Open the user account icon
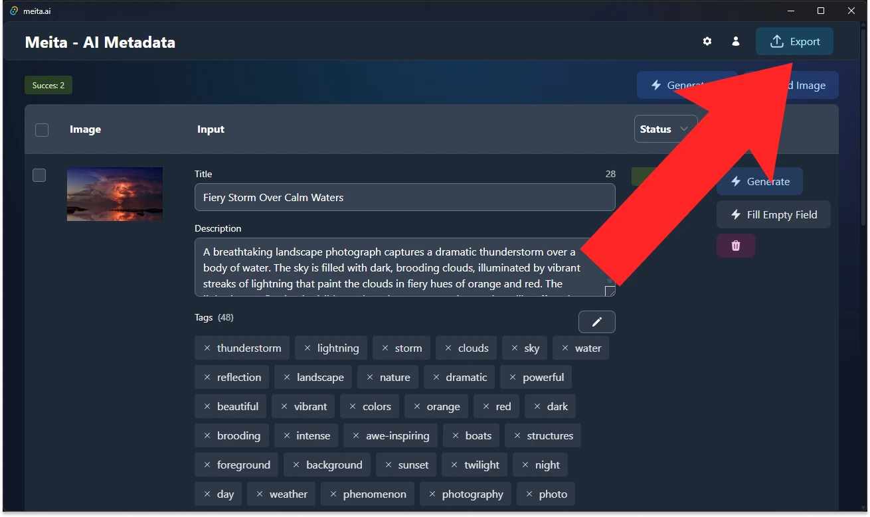This screenshot has height=517, width=870. tap(735, 41)
